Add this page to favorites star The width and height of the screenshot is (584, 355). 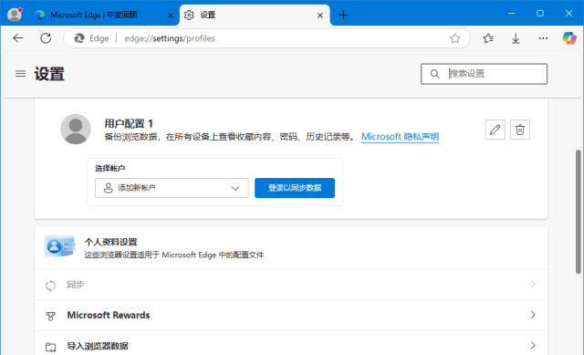pyautogui.click(x=454, y=38)
